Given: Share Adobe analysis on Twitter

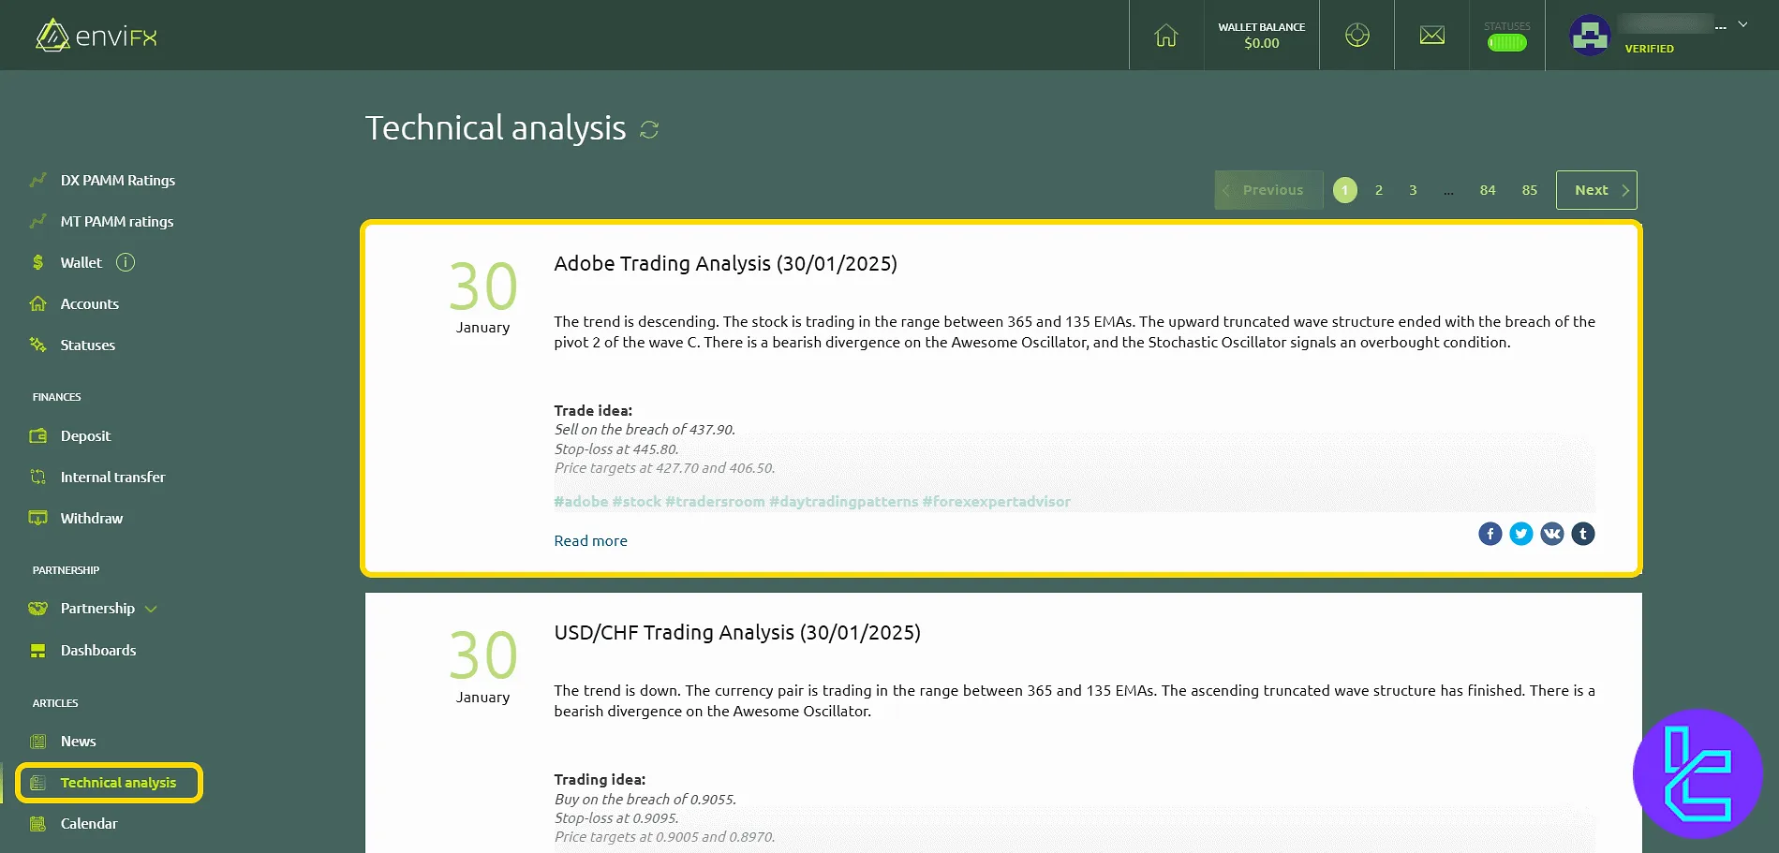Looking at the screenshot, I should 1520,533.
